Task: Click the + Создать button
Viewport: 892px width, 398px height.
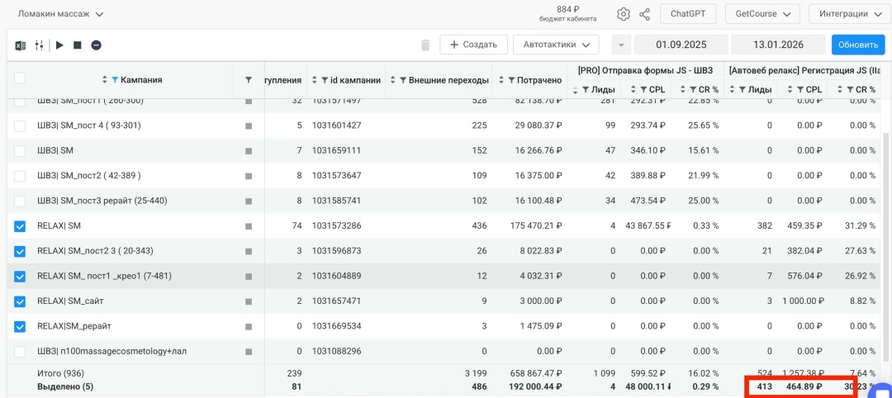Action: pos(473,45)
